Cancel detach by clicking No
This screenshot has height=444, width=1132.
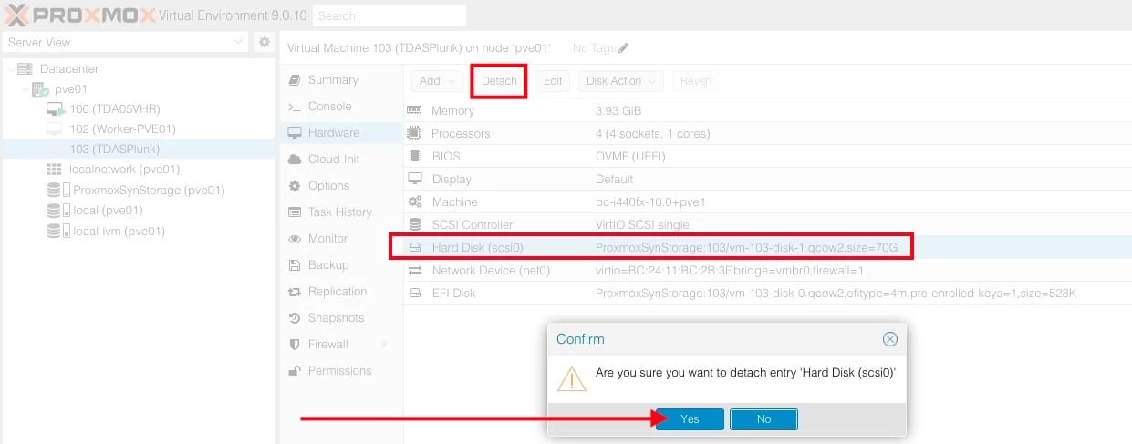tap(763, 419)
